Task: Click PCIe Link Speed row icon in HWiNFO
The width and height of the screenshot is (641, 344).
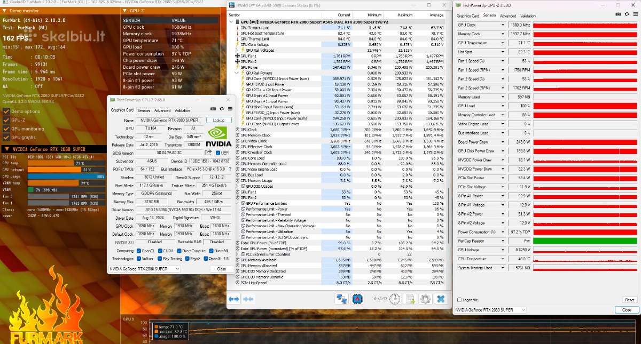Action: 238,283
